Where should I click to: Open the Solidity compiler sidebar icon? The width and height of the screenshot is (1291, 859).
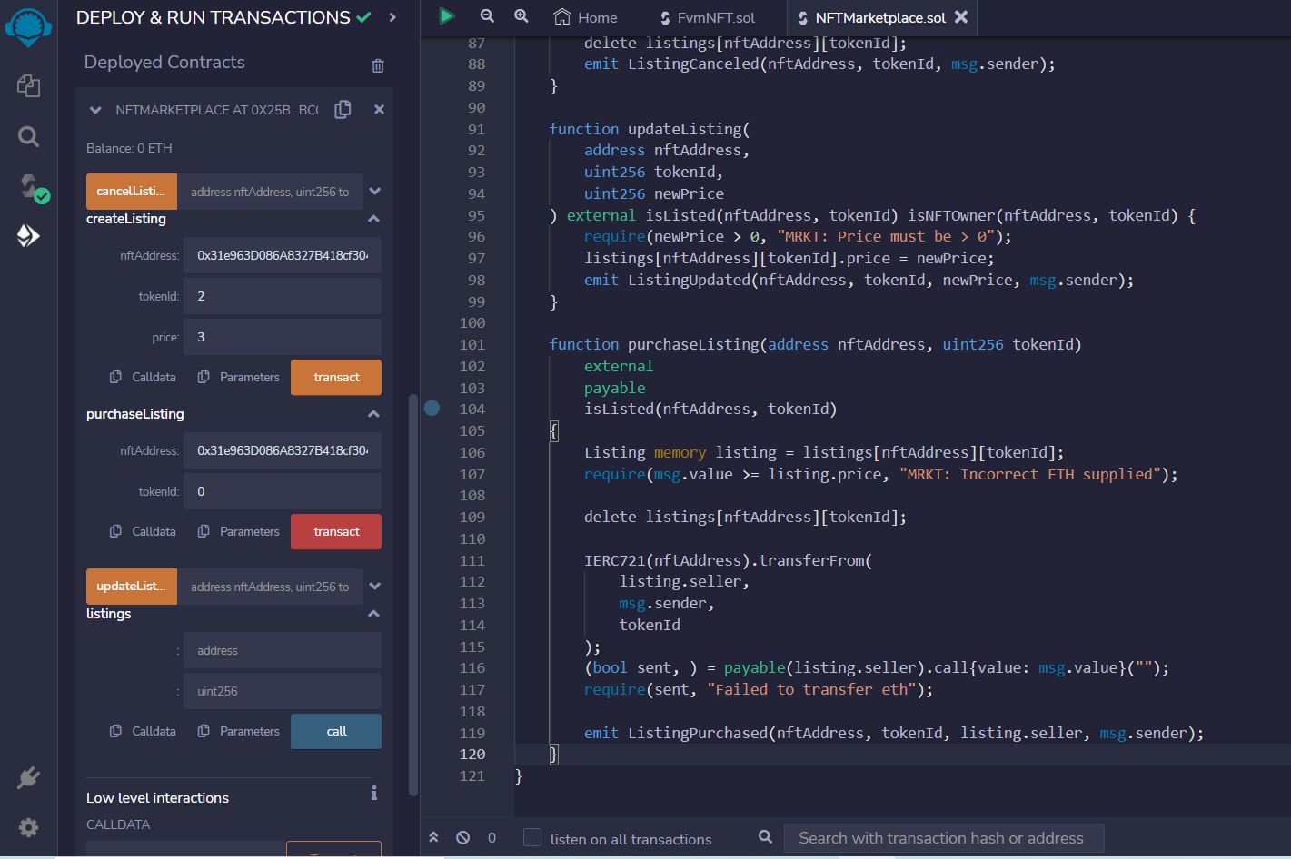33,188
